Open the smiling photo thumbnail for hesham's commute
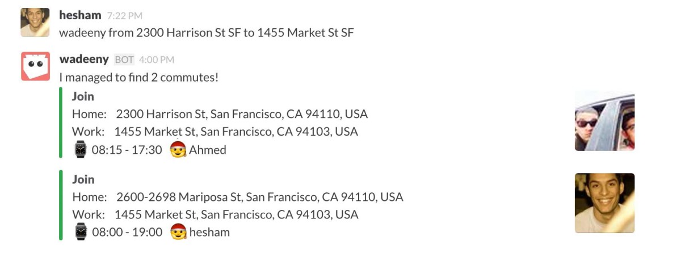681x257 pixels. pos(604,203)
